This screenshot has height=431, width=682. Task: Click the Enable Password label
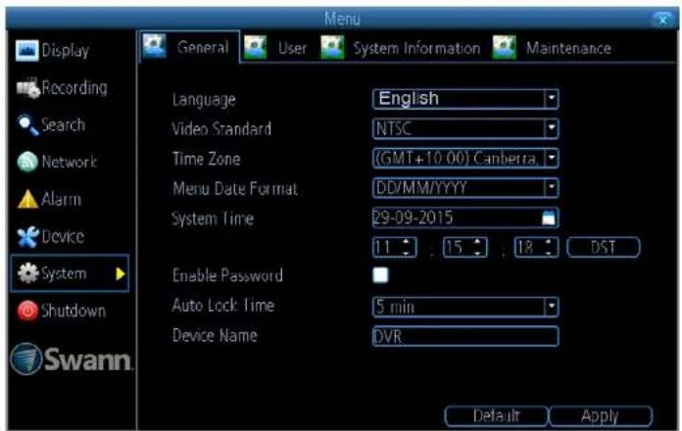coord(227,275)
